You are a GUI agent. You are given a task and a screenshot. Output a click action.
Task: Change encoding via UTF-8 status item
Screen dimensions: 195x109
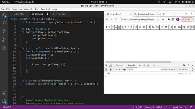point(159,107)
